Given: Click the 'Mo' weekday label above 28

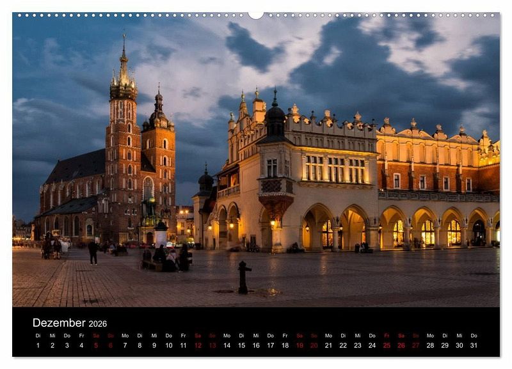Looking at the screenshot, I should (430, 335).
